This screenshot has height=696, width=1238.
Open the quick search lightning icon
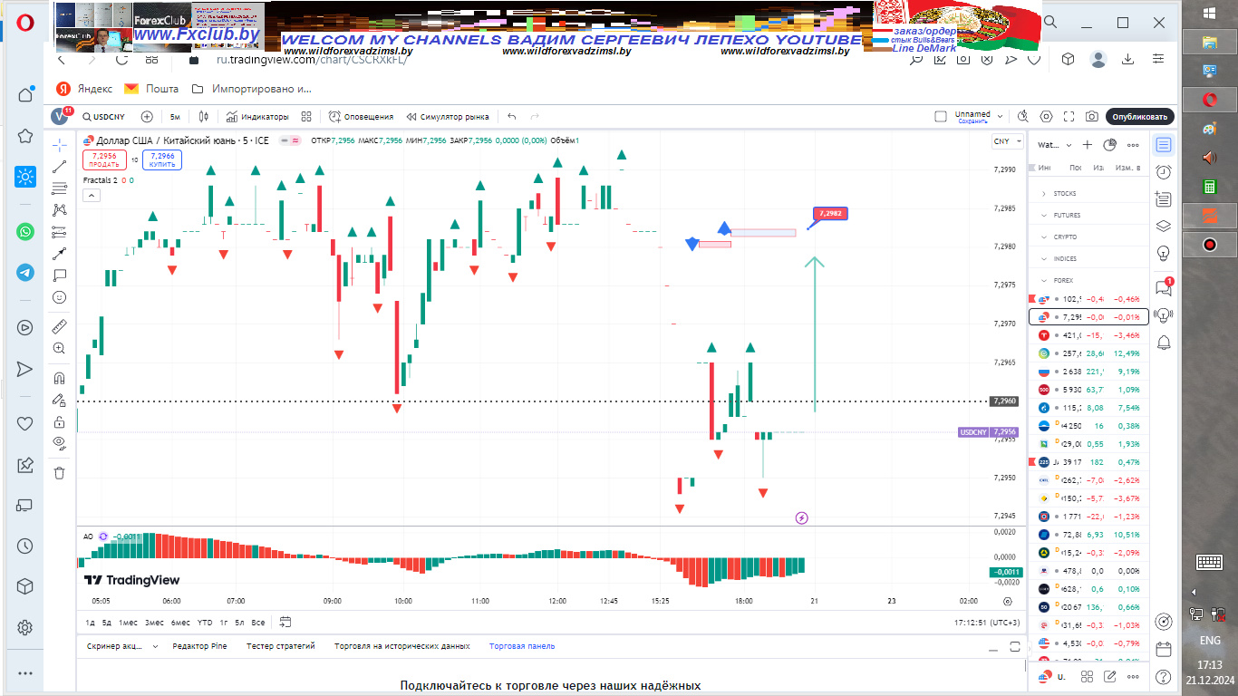pyautogui.click(x=1023, y=117)
